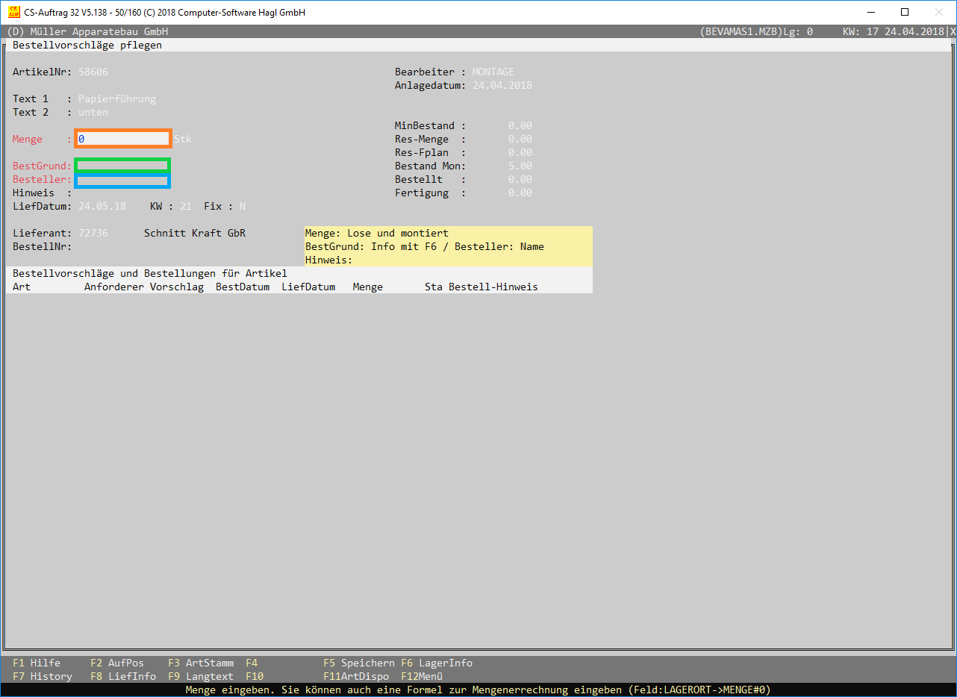
Task: Click the LiefDatum value 24.05.18
Action: [x=102, y=206]
